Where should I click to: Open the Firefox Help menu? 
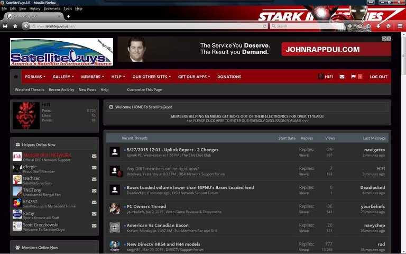pyautogui.click(x=79, y=8)
